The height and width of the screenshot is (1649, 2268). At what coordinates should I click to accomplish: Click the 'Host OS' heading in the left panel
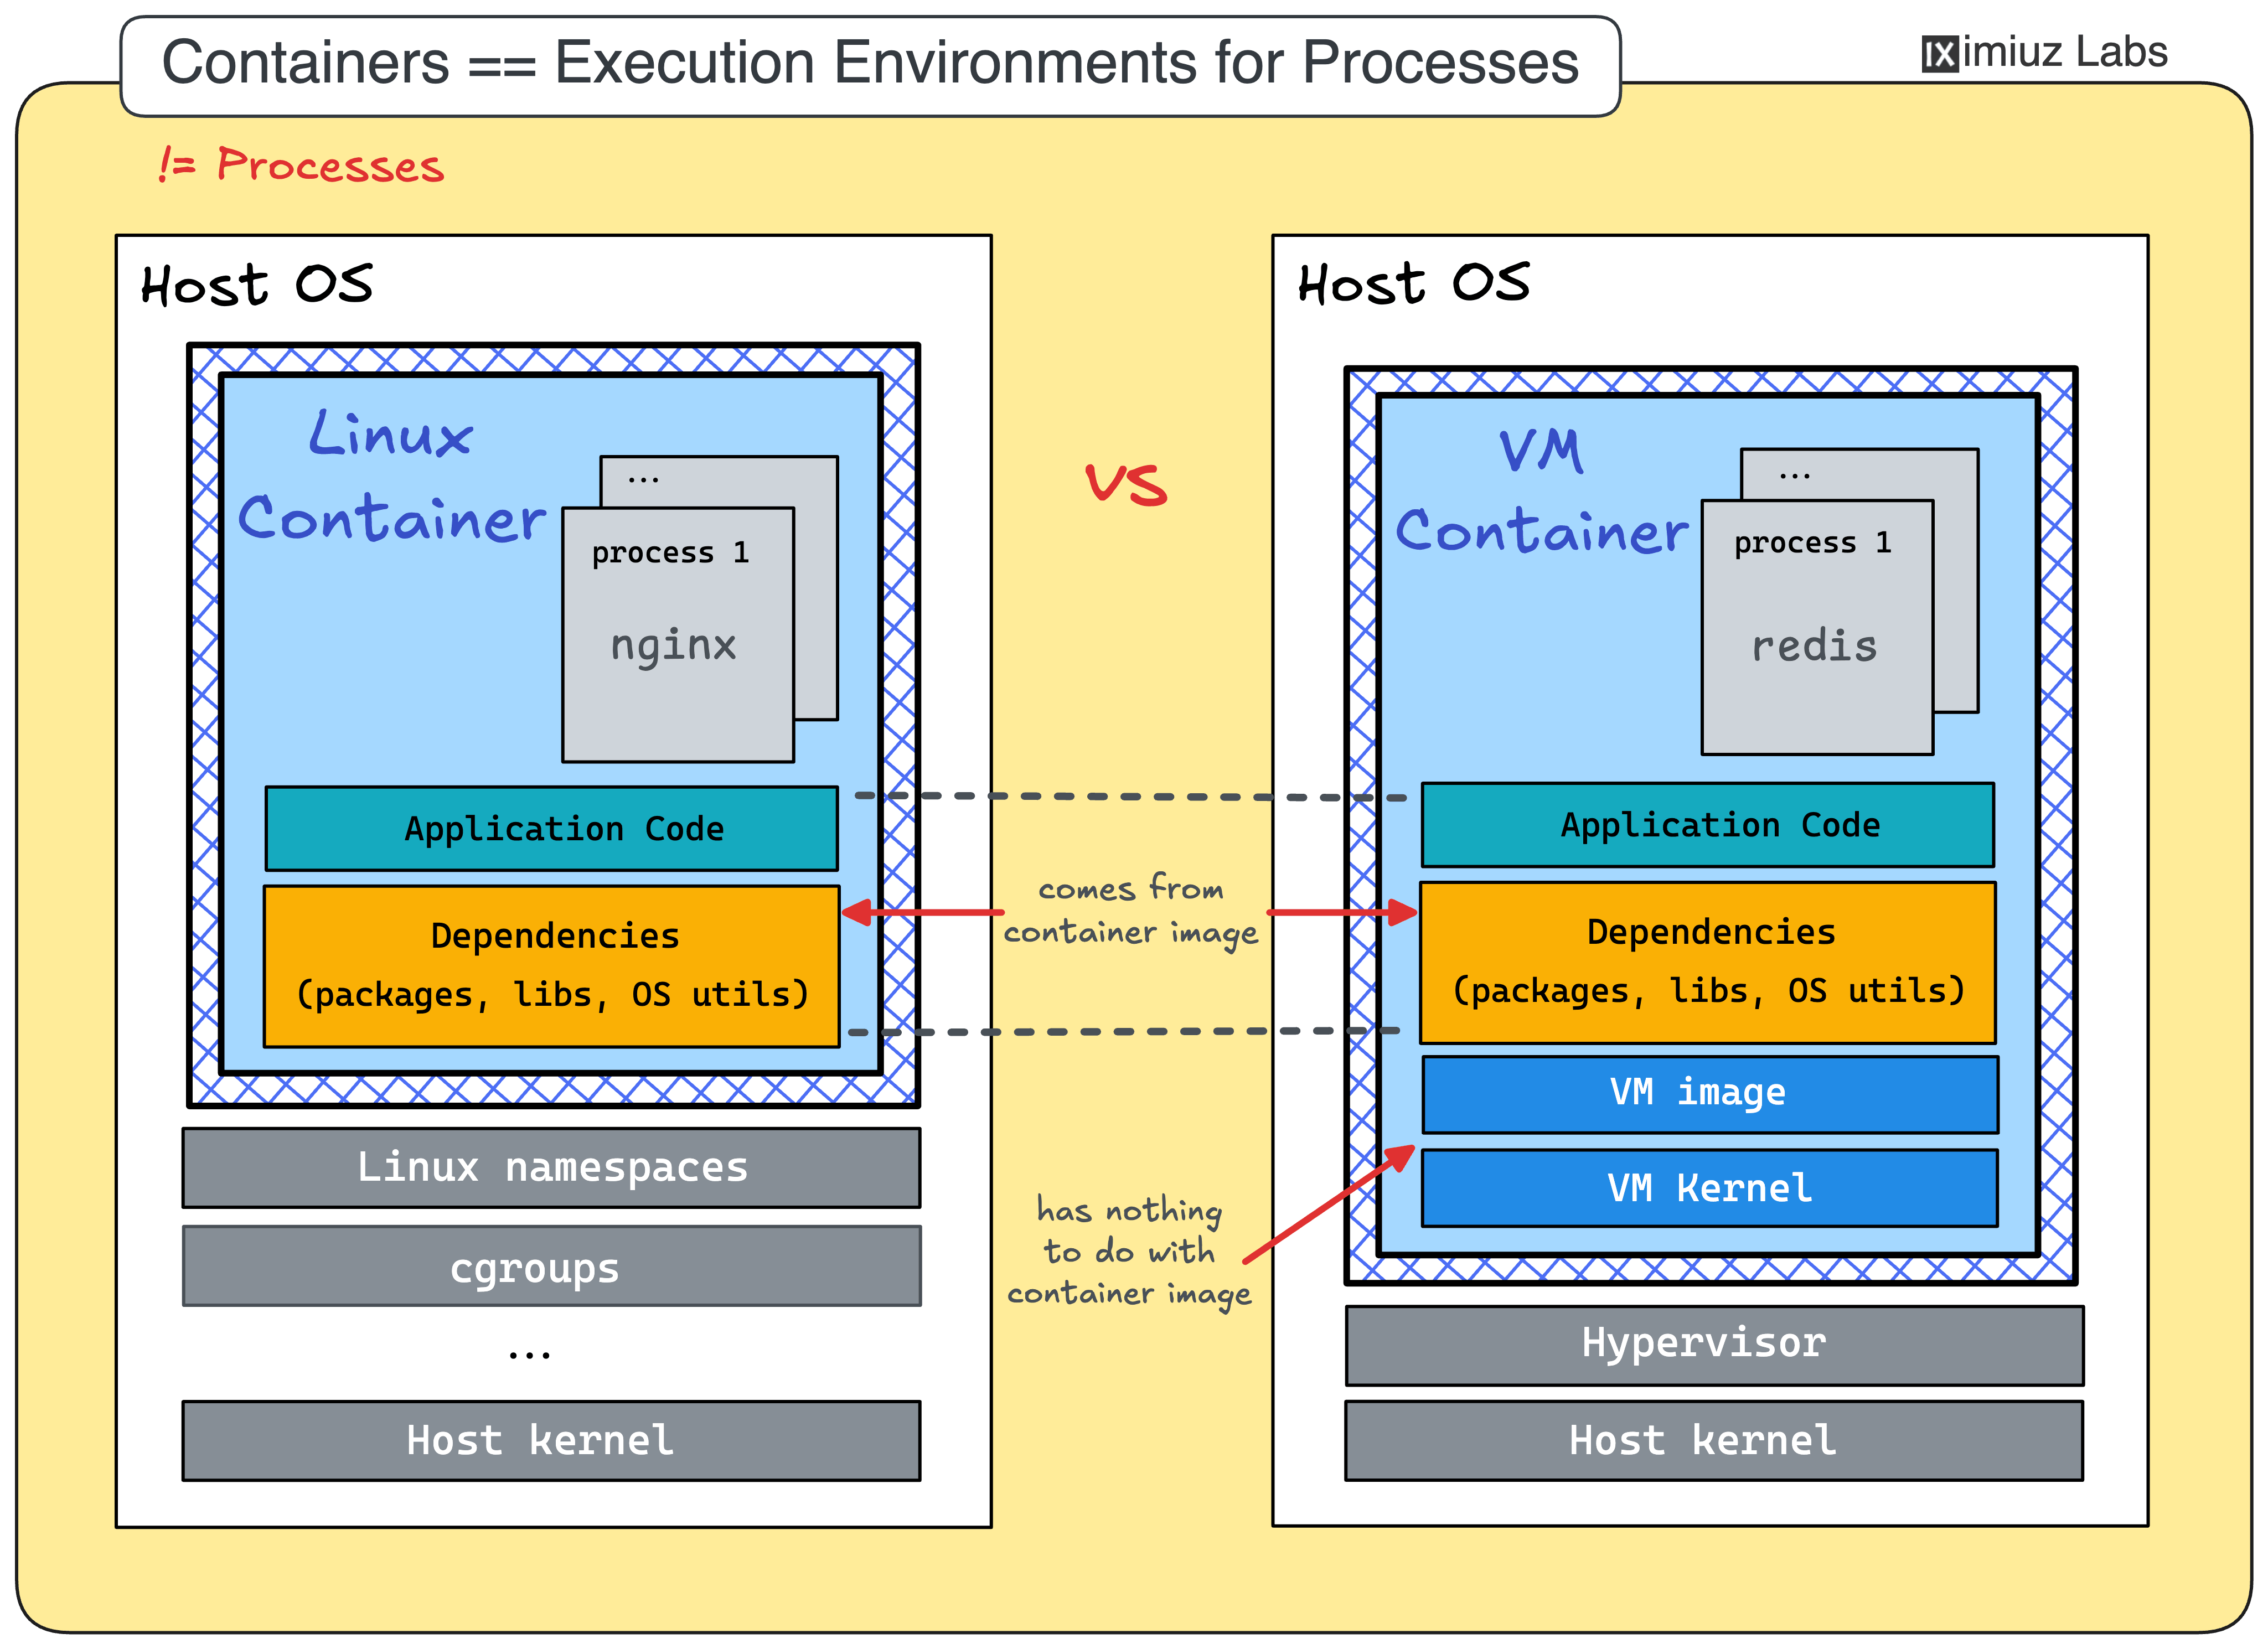pyautogui.click(x=257, y=285)
